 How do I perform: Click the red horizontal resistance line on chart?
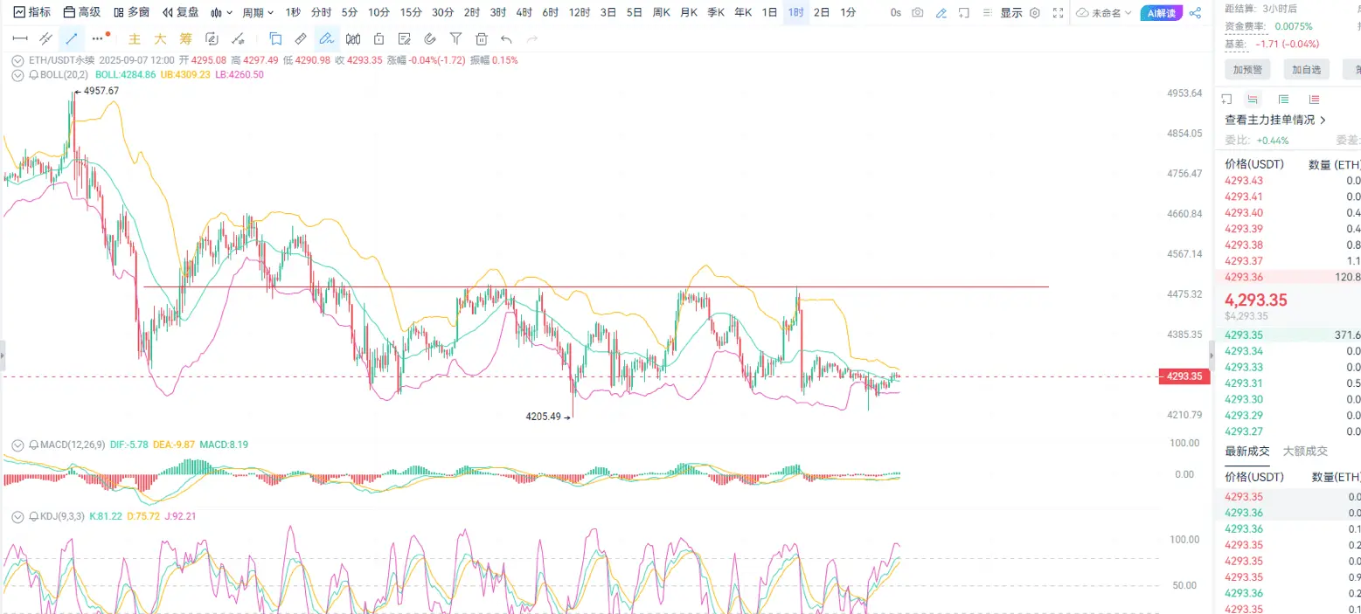click(594, 286)
